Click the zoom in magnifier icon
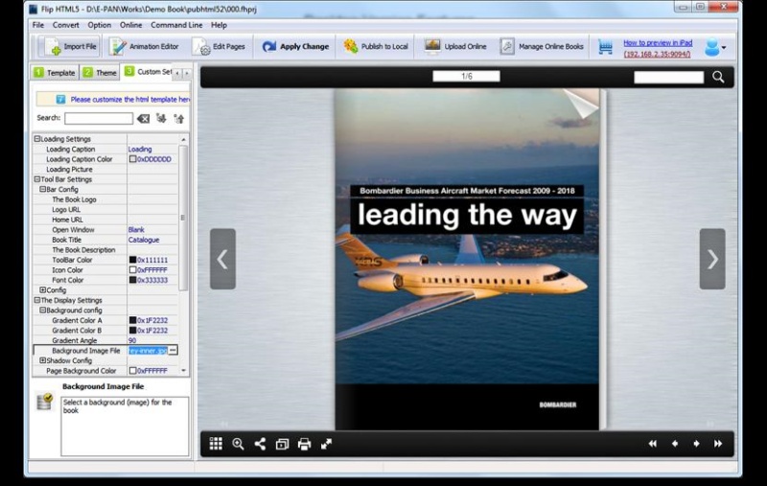This screenshot has width=767, height=486. (238, 444)
